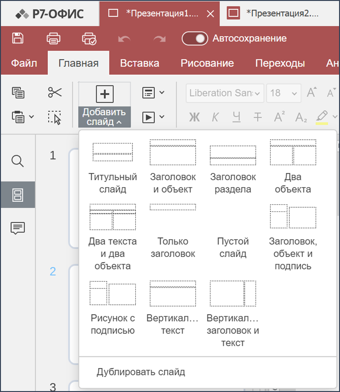Click the Select all icon
The height and width of the screenshot is (392, 340).
pyautogui.click(x=54, y=117)
